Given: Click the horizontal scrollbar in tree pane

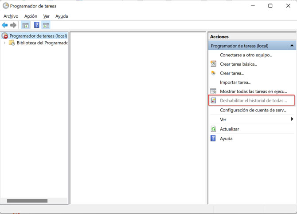Looking at the screenshot, I should point(27,201).
